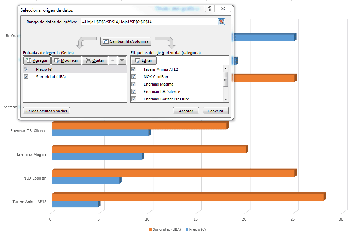Select blue Tacens Anima AF12 bar

(76, 204)
